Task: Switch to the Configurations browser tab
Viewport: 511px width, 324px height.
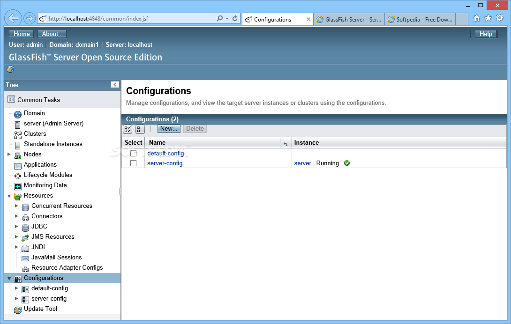Action: coord(277,20)
